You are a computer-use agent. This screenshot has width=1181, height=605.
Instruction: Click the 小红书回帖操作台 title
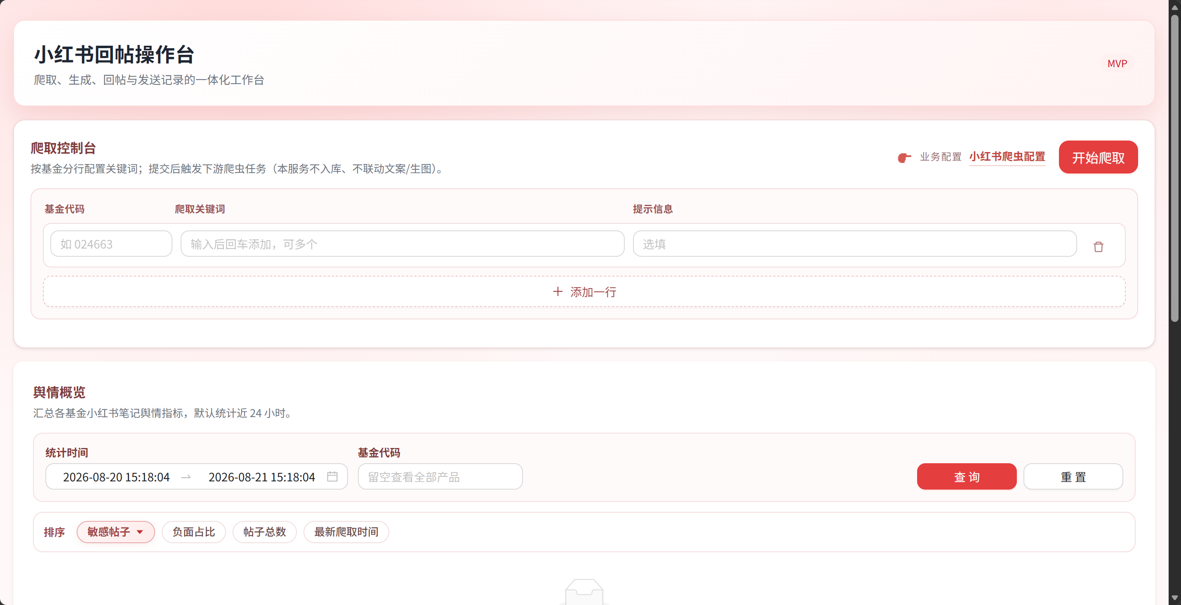click(114, 54)
